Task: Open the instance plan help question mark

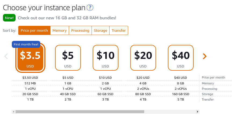Action: (x=90, y=8)
